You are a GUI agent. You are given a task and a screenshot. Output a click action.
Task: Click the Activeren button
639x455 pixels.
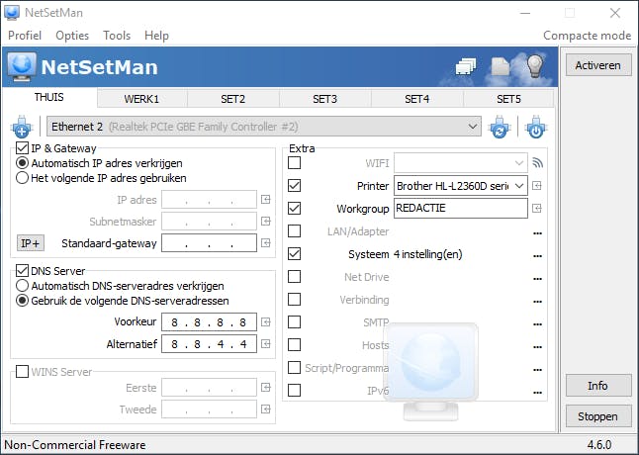(x=598, y=65)
